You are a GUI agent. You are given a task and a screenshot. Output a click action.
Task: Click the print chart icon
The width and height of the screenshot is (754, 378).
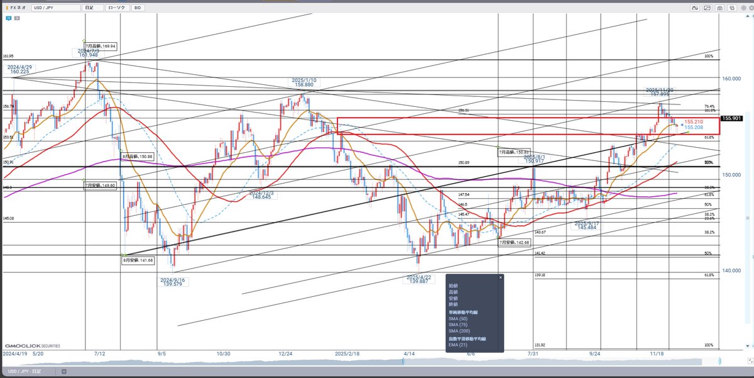coord(733,8)
